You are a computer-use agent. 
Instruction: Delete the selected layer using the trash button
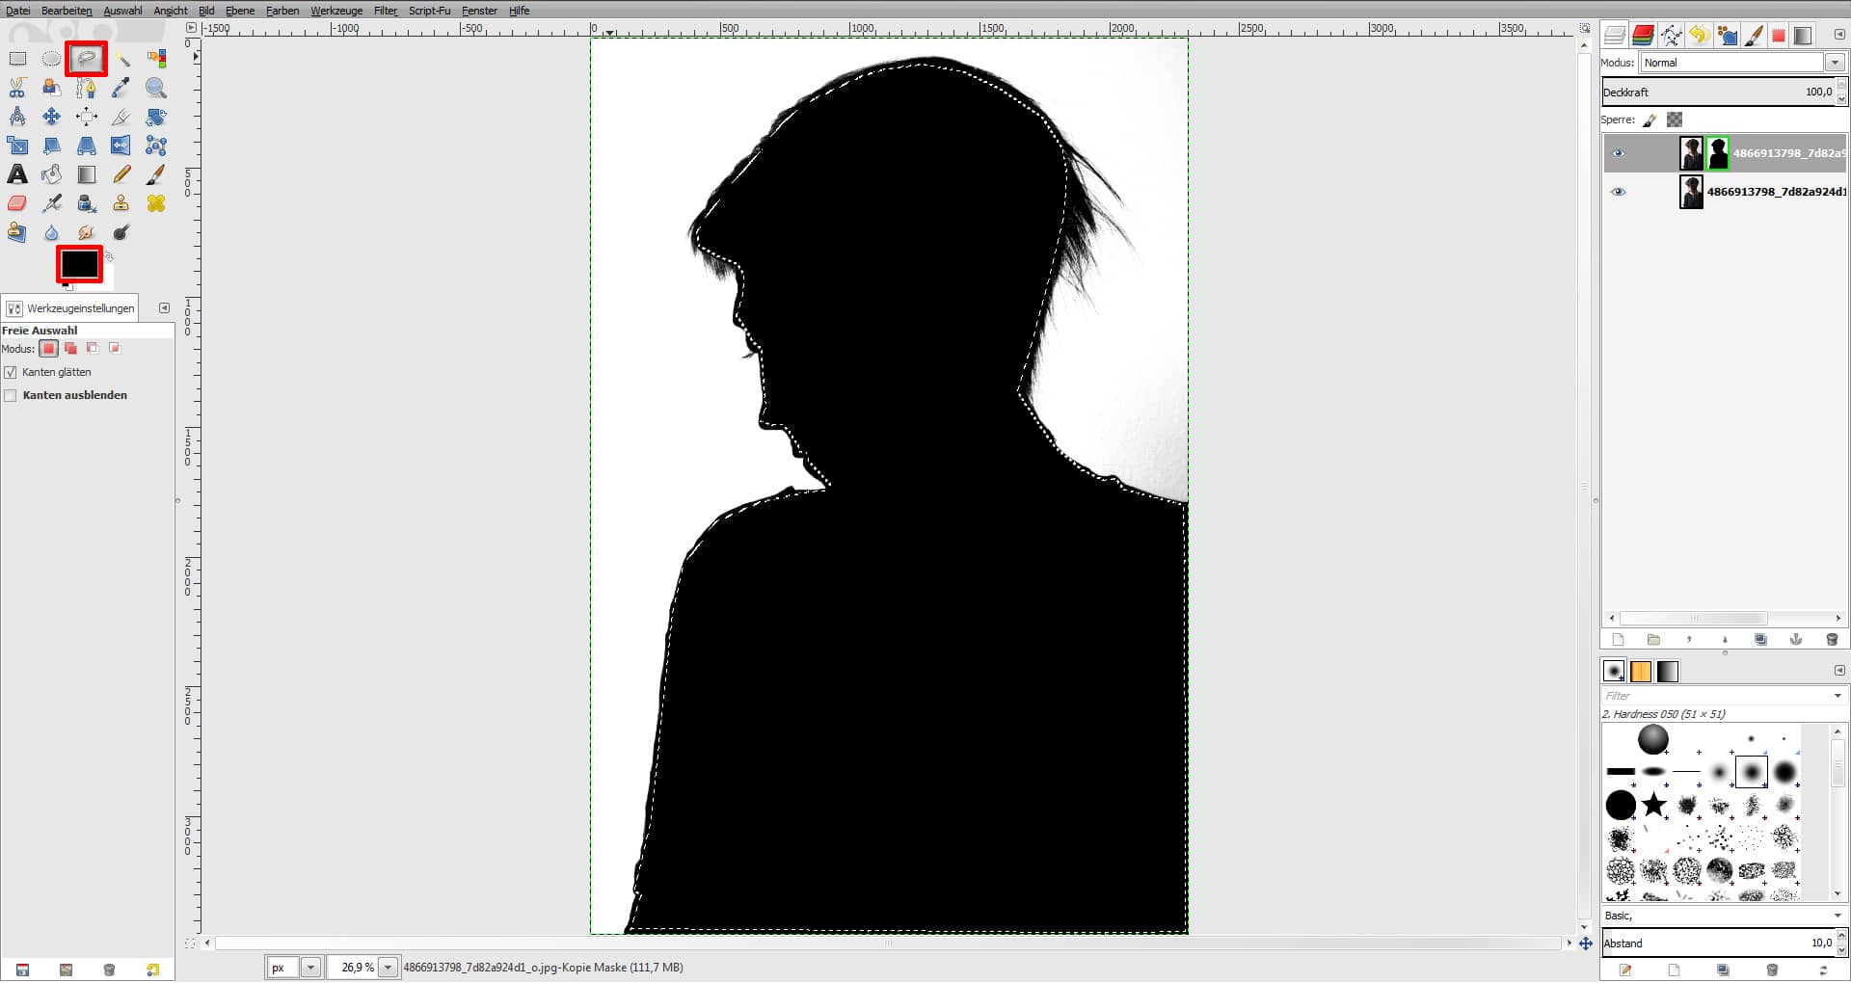click(1832, 639)
